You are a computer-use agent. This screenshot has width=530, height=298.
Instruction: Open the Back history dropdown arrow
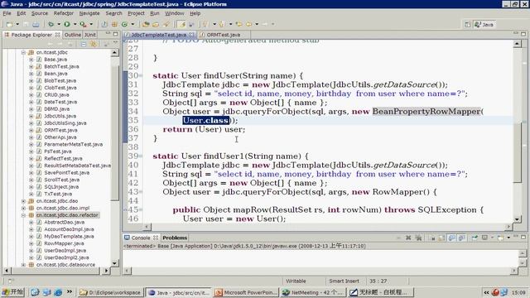(257, 24)
